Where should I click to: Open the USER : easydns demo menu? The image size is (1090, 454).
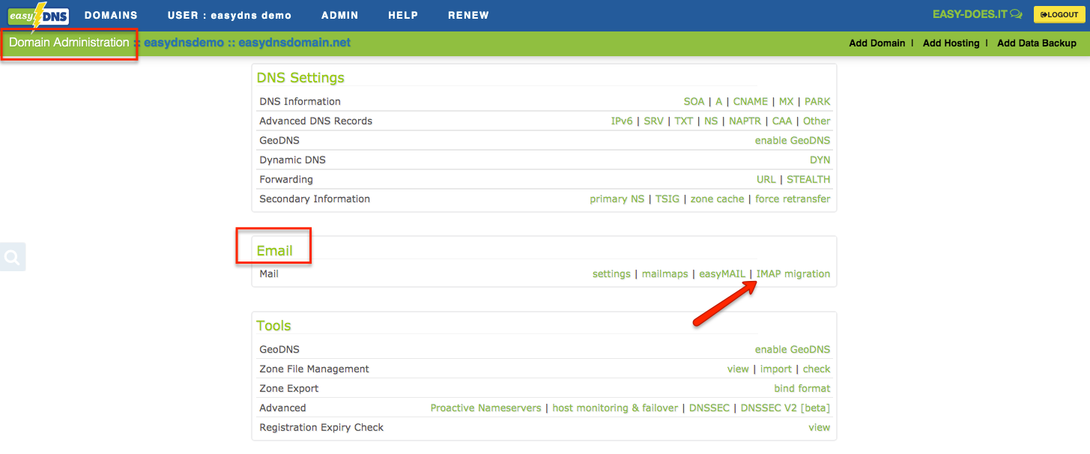229,15
